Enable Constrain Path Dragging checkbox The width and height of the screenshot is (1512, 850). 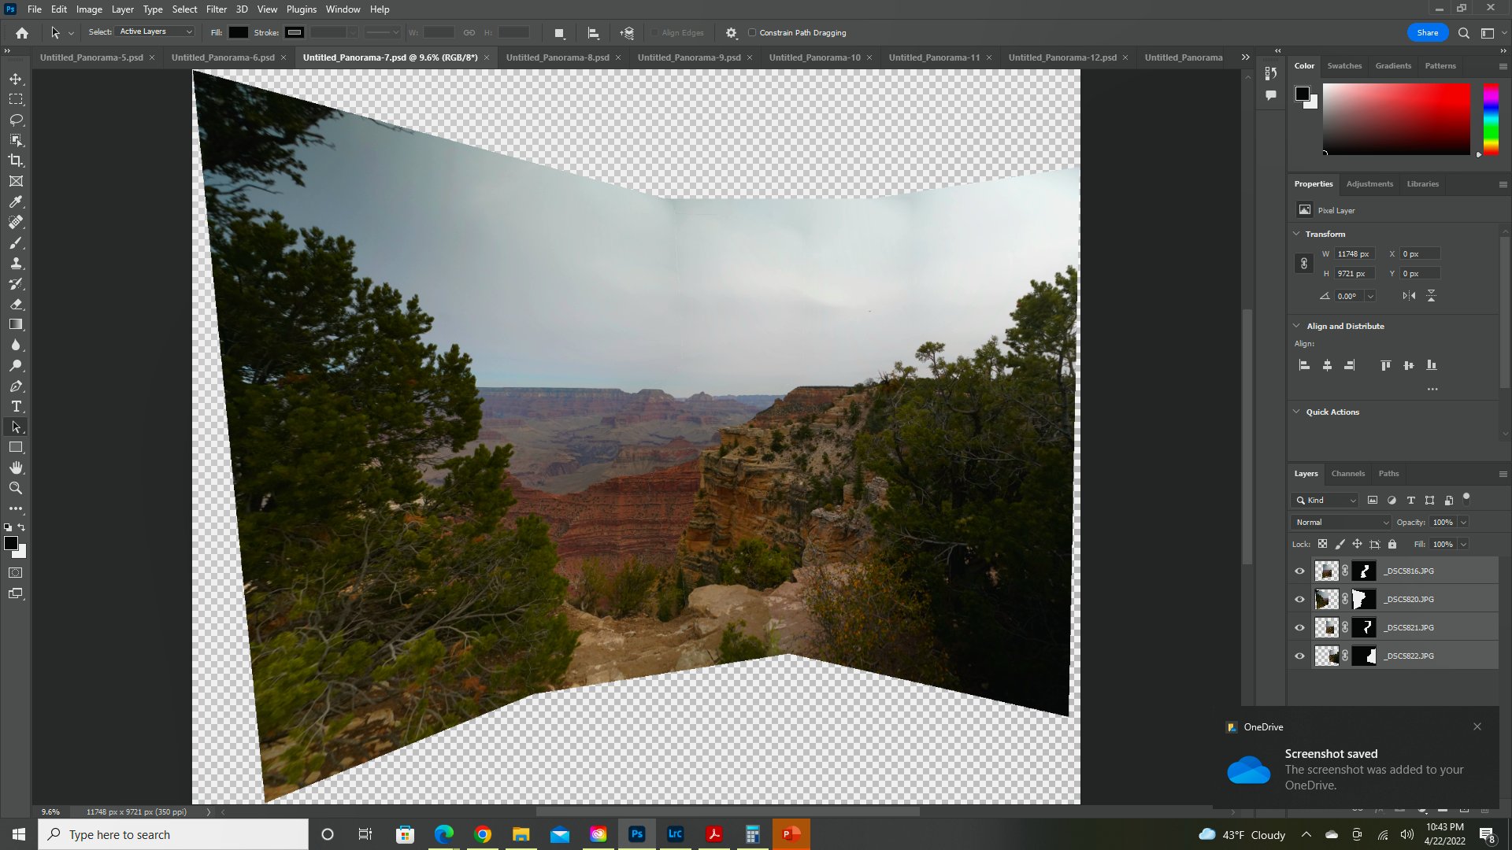tap(752, 33)
